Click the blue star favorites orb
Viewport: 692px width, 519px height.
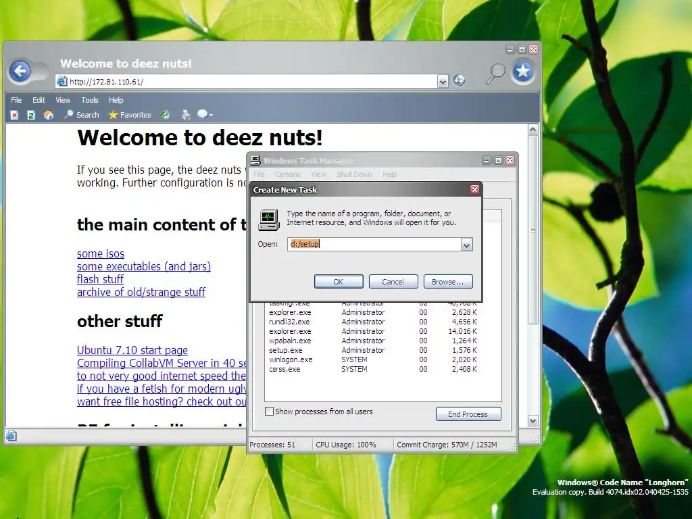(523, 71)
